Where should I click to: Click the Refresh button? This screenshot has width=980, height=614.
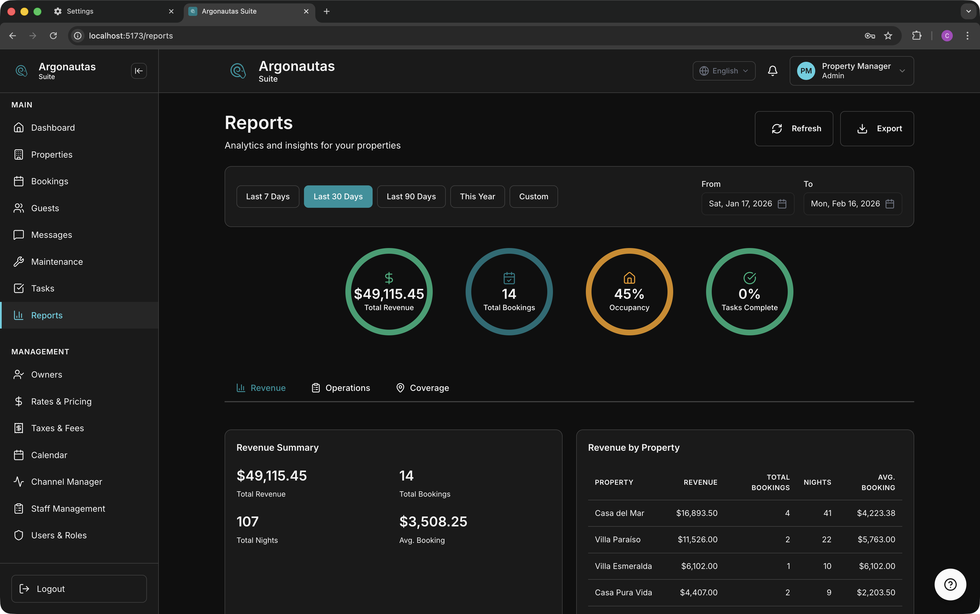(794, 129)
